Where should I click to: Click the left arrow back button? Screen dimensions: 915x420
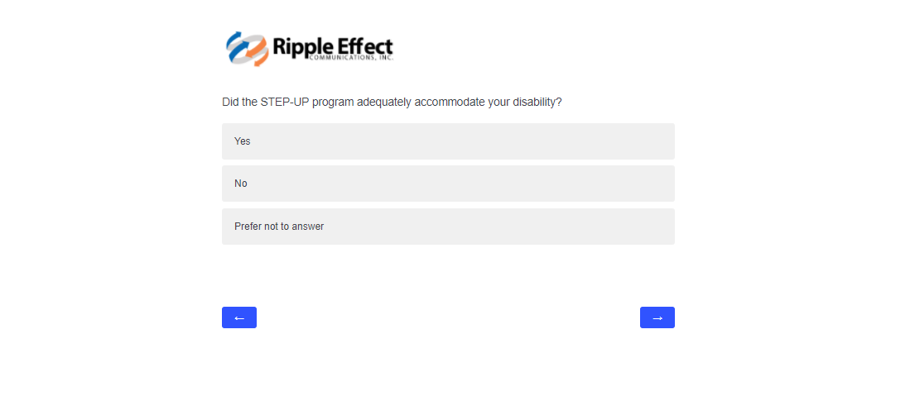pyautogui.click(x=239, y=317)
